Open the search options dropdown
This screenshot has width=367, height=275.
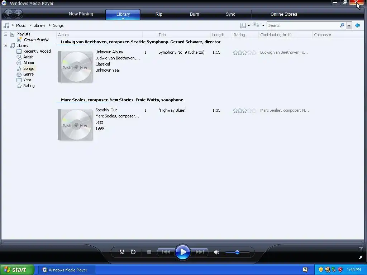(x=349, y=25)
